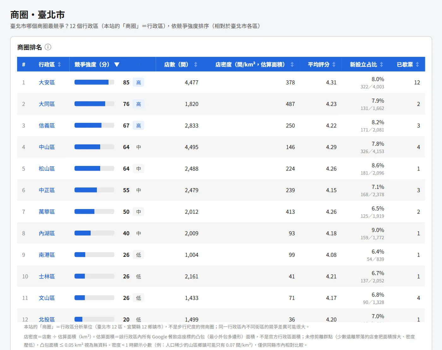
Task: Click the # column header
Action: [x=24, y=65]
